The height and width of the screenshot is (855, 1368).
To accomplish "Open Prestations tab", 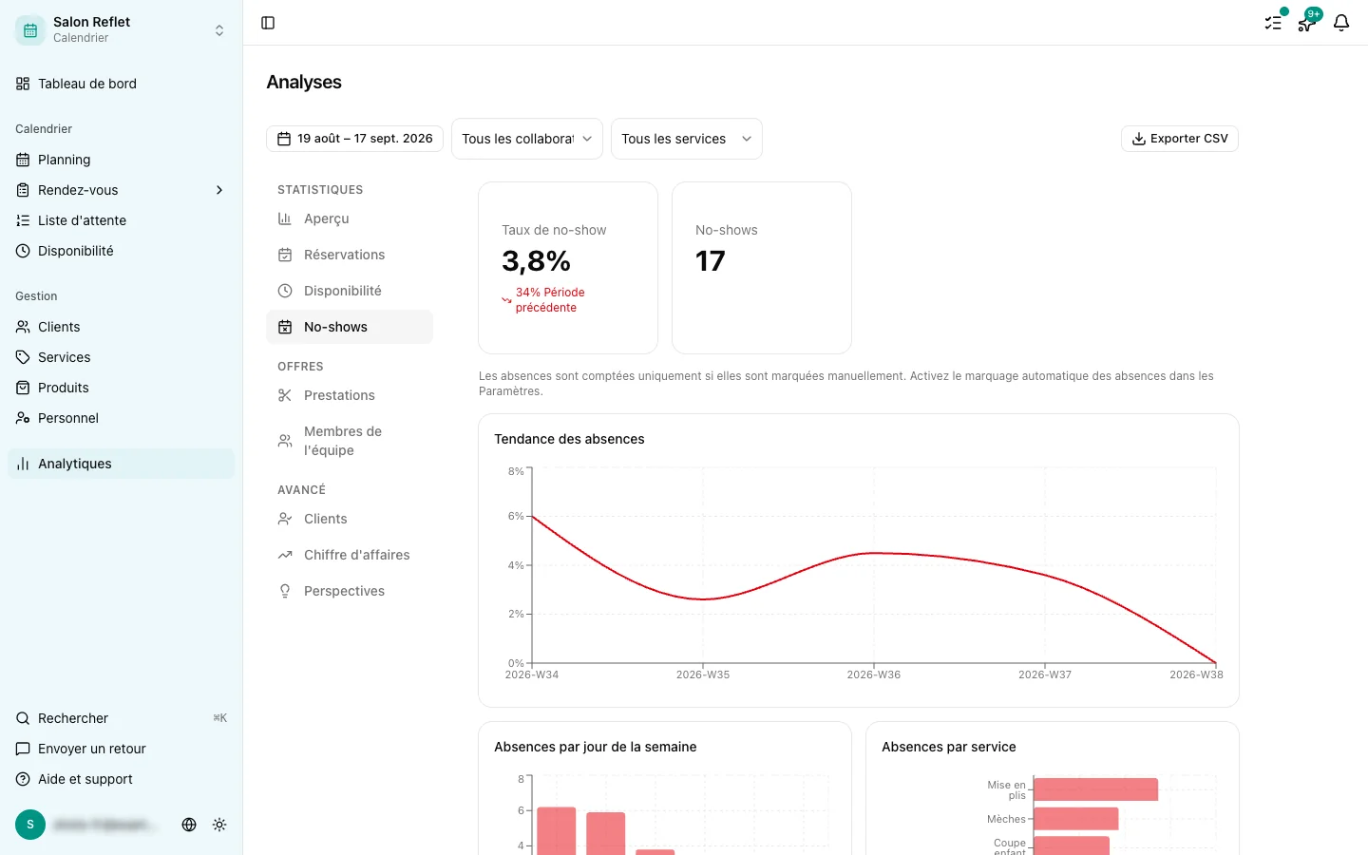I will (350, 395).
